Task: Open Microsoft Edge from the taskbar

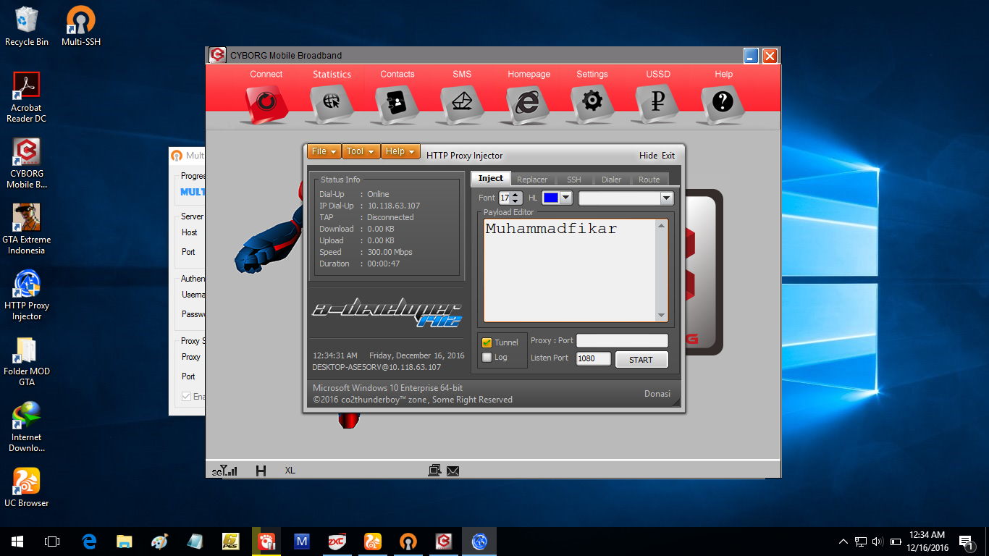Action: coord(90,542)
